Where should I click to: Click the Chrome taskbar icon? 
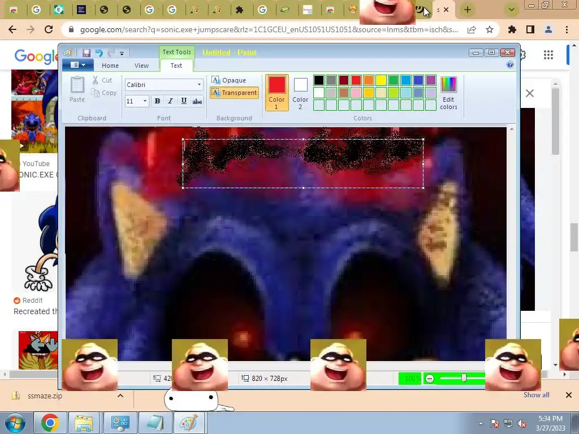[50, 423]
